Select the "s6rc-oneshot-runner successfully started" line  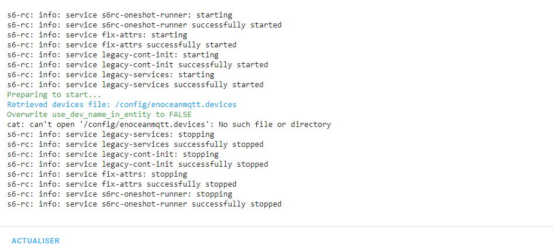144,25
